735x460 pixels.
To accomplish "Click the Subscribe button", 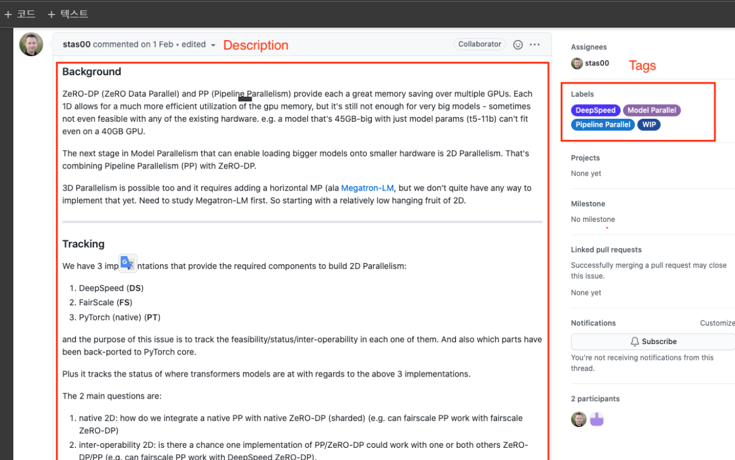I will tap(653, 341).
